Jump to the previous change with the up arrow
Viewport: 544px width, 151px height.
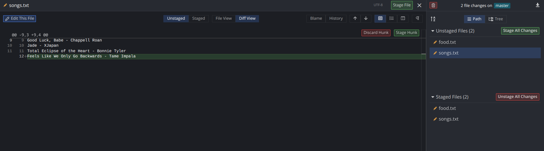click(x=355, y=19)
